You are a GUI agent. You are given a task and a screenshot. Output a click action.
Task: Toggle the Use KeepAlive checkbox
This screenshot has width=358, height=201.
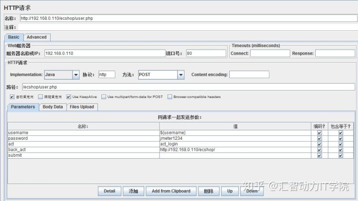pos(68,97)
